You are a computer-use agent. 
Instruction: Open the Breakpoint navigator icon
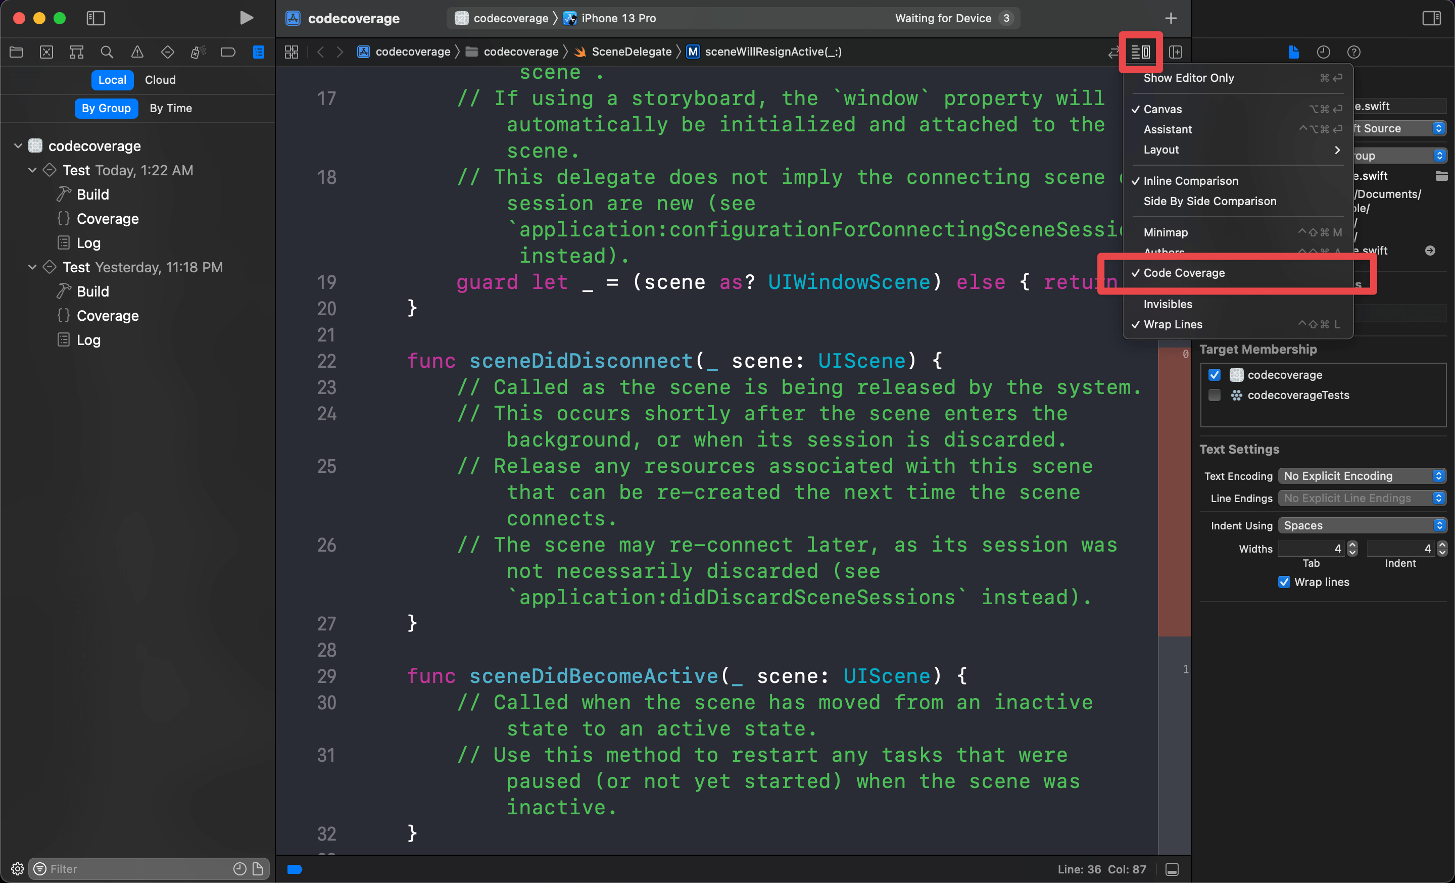228,52
